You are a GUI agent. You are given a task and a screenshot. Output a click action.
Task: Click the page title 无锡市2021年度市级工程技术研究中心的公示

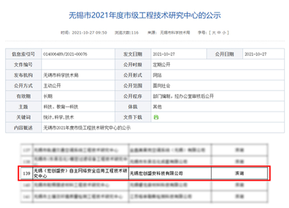(145, 15)
